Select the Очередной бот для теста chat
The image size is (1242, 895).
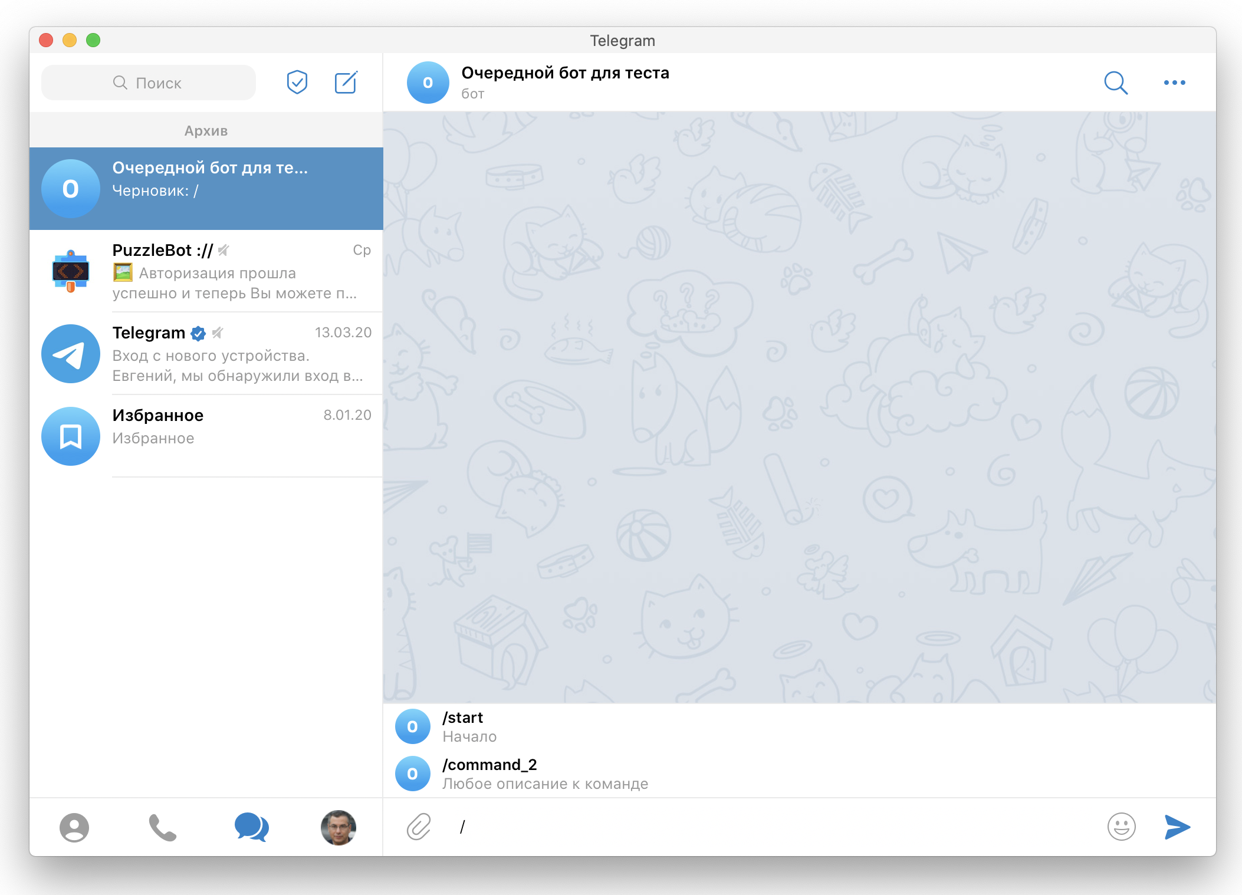pos(206,189)
